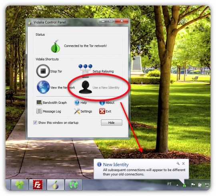This screenshot has height=196, width=216.
Task: Click the red Exit cross icon
Action: pyautogui.click(x=102, y=111)
